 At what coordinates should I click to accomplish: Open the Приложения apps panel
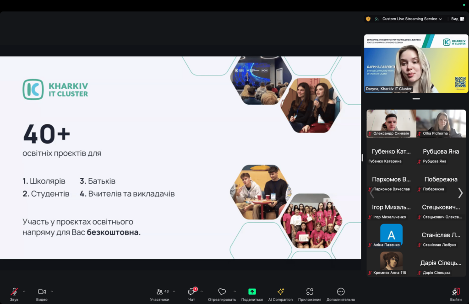[310, 294]
